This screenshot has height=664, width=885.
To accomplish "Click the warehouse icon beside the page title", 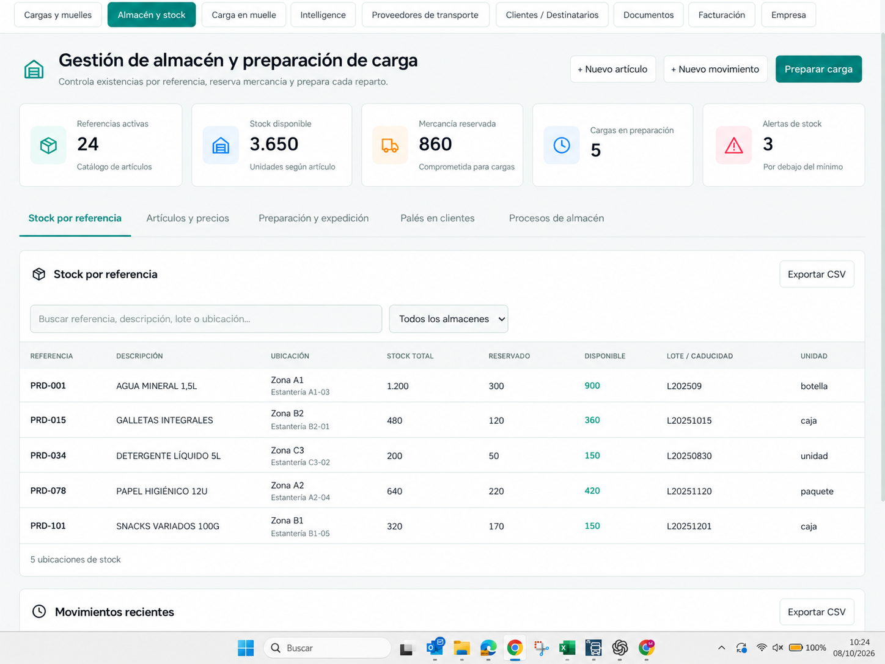I will pos(34,70).
